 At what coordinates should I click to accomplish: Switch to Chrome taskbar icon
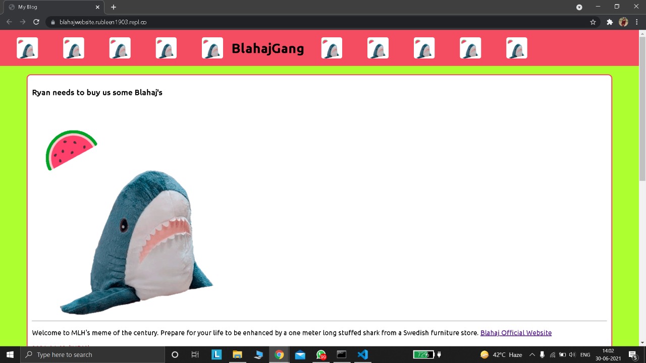click(x=279, y=354)
